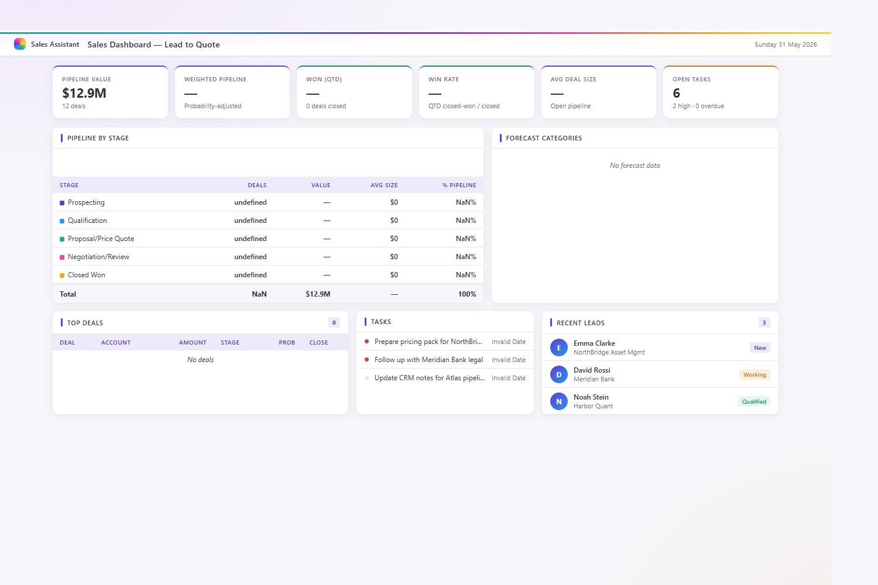Select the Negotiation/Review stage row

click(268, 257)
